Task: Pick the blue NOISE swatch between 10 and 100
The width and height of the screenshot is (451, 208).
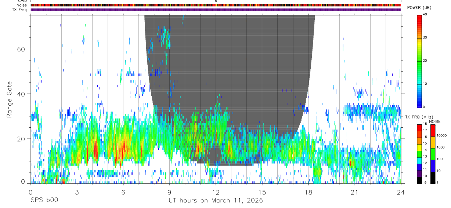Action: point(433,166)
